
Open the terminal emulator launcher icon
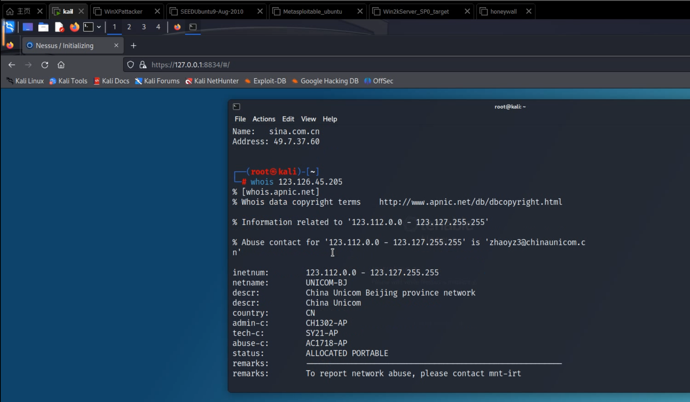(88, 27)
